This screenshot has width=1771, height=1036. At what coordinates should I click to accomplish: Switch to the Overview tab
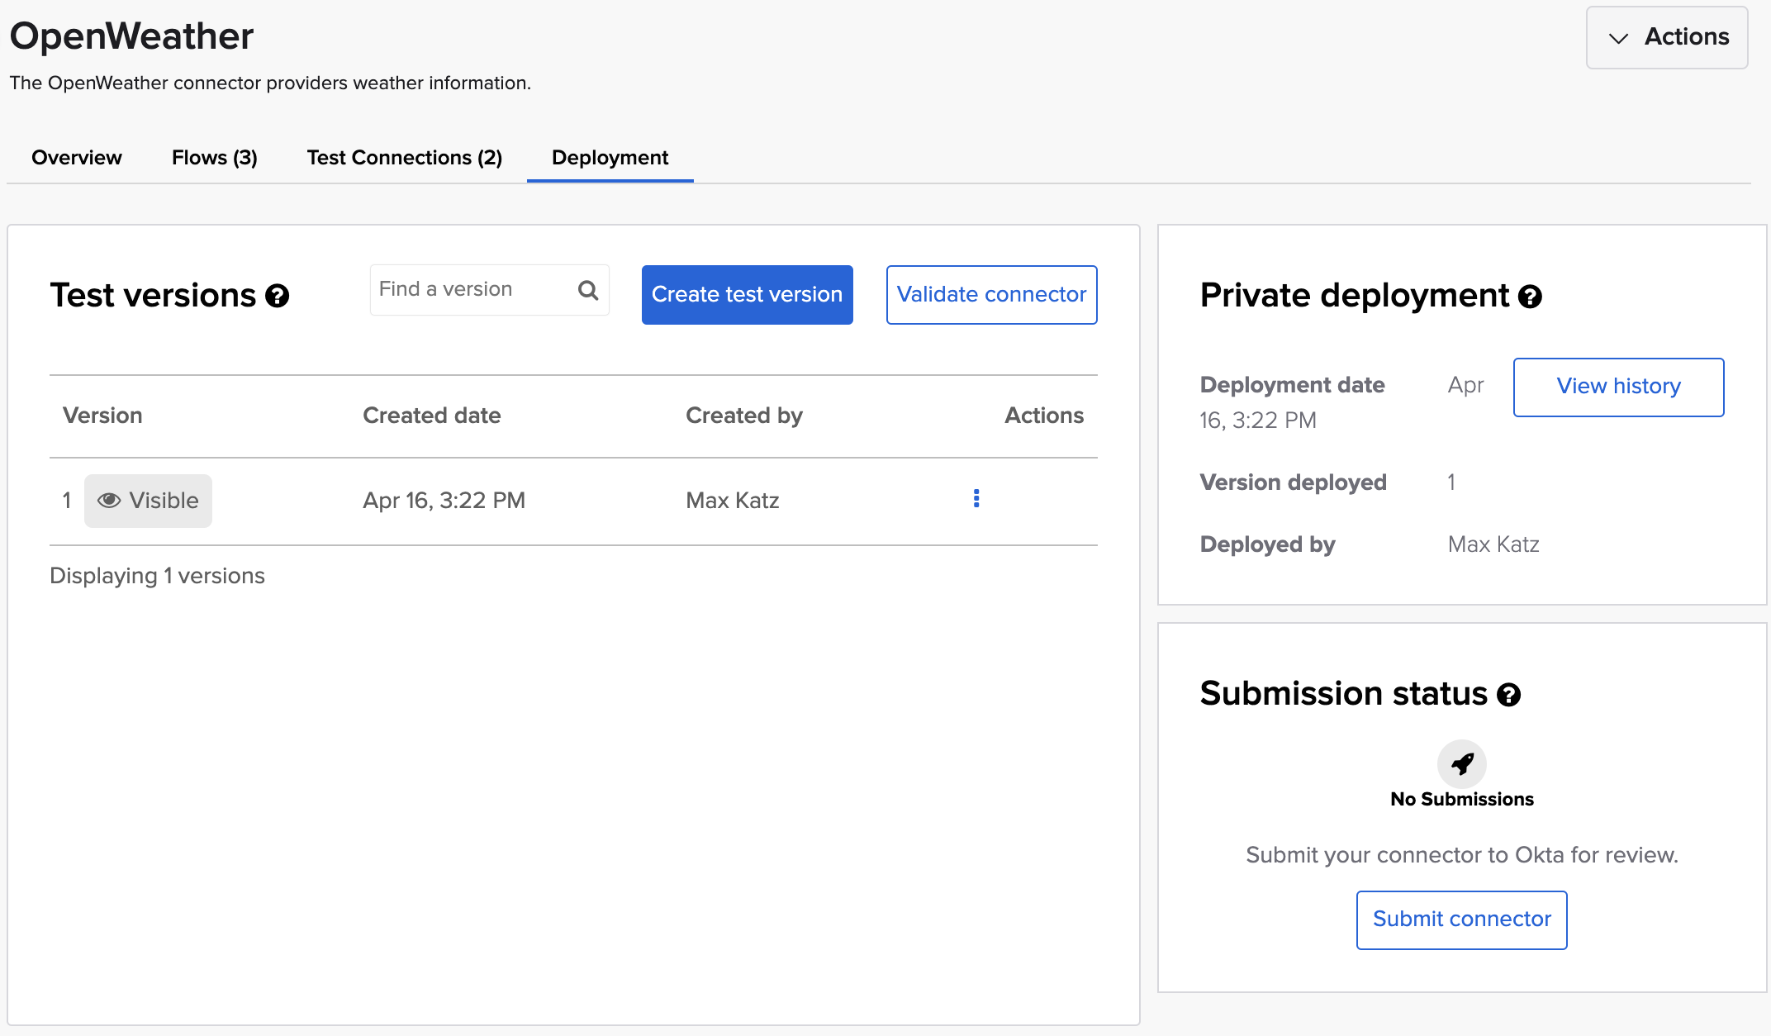(x=77, y=158)
